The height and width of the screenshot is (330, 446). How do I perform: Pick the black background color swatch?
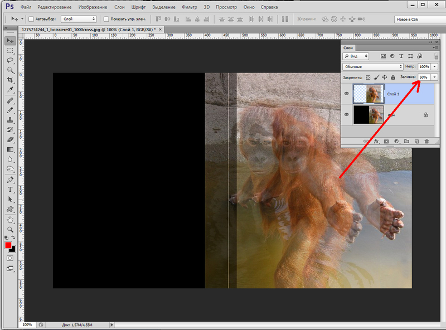click(x=13, y=250)
